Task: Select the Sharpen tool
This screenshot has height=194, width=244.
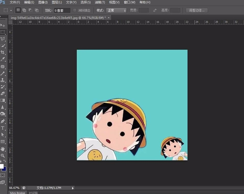Action: tap(3, 107)
